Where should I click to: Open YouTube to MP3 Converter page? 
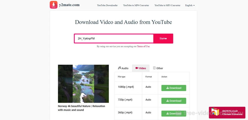[167, 5]
